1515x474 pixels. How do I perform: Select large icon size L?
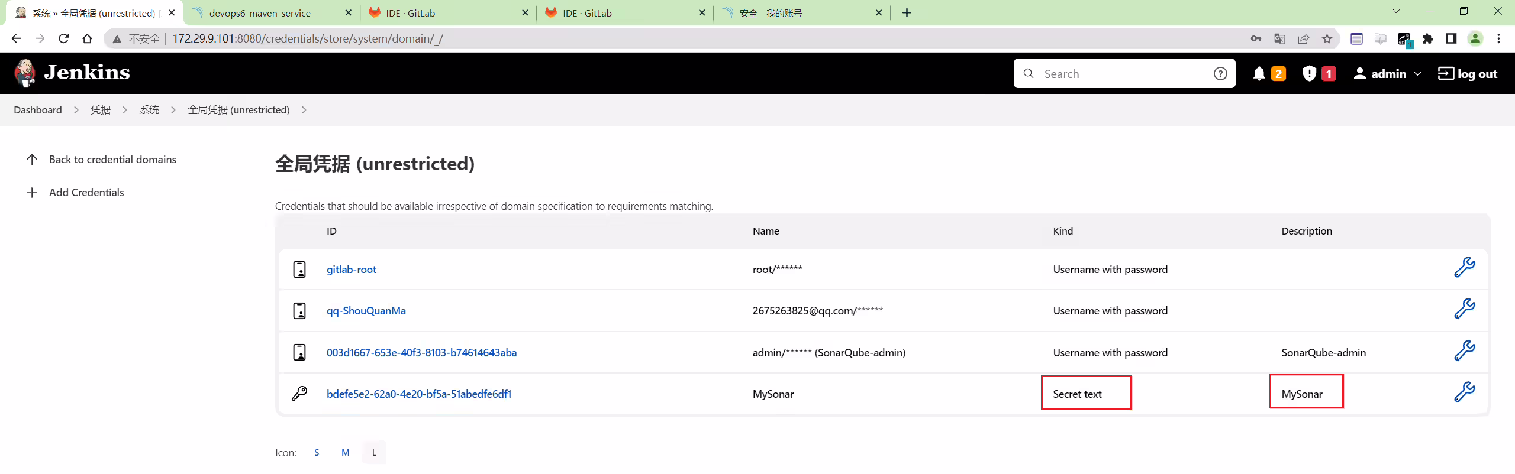pyautogui.click(x=374, y=453)
